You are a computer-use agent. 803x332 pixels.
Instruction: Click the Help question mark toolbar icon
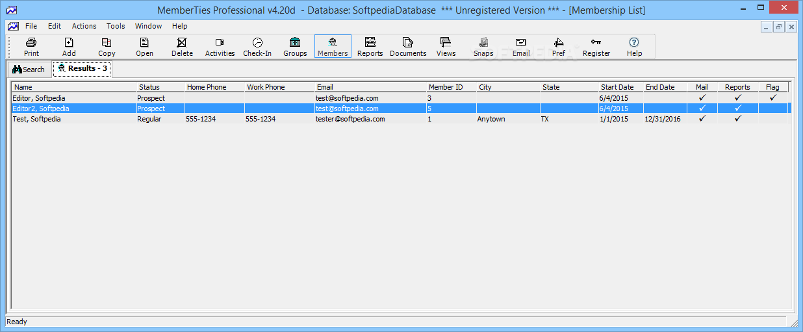click(634, 47)
